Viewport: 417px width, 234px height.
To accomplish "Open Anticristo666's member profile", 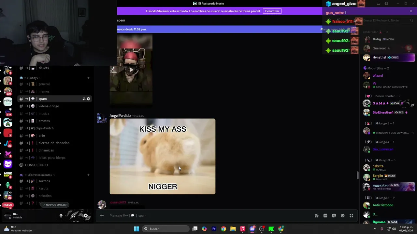I will (x=389, y=205).
